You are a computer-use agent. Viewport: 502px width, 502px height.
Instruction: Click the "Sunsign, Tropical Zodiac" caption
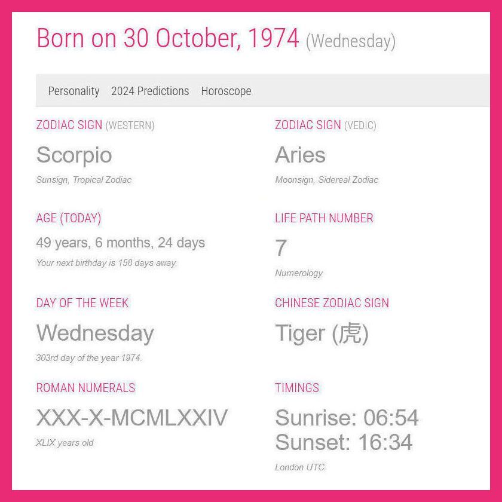[84, 180]
